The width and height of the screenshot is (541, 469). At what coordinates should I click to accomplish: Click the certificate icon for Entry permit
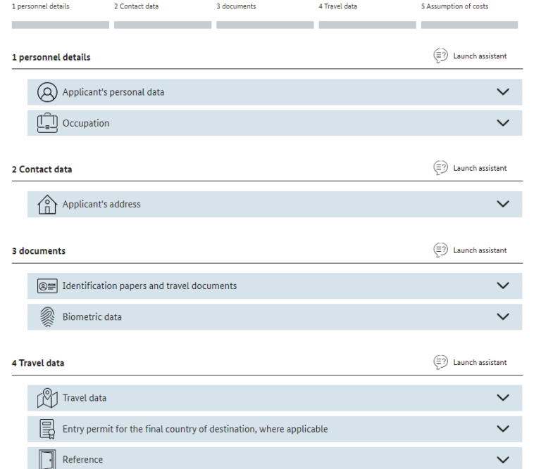[46, 429]
